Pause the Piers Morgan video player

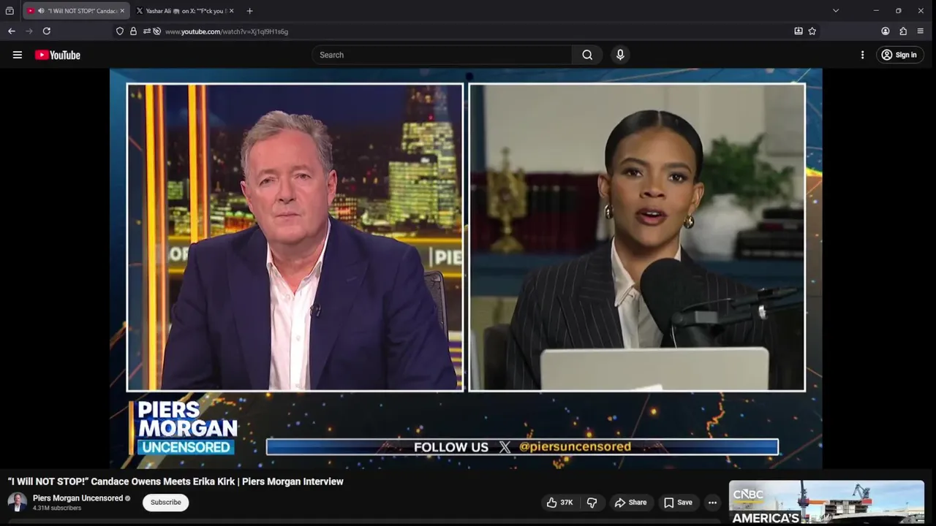coord(466,268)
